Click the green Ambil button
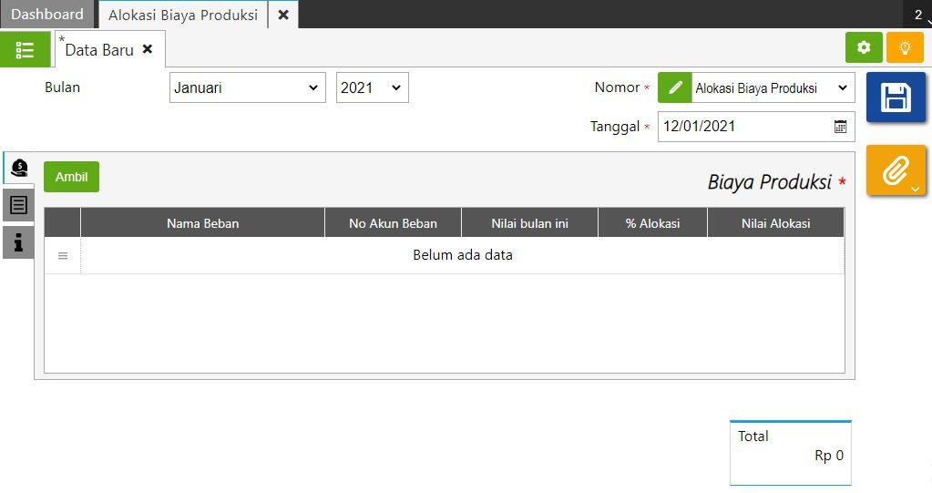The image size is (932, 493). 71,177
